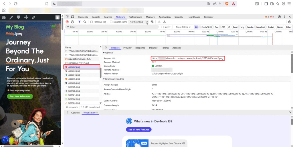Open the Lighthouse panel tab
The image size is (293, 147).
tap(194, 17)
